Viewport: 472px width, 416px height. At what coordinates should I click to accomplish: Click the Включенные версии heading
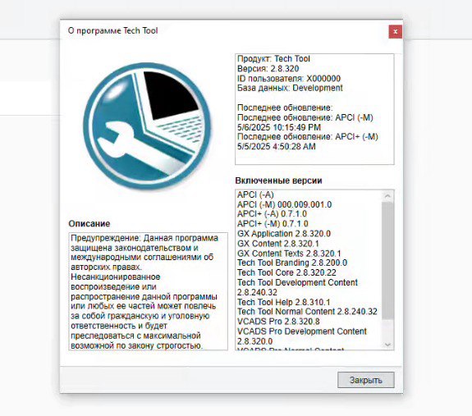coord(278,181)
